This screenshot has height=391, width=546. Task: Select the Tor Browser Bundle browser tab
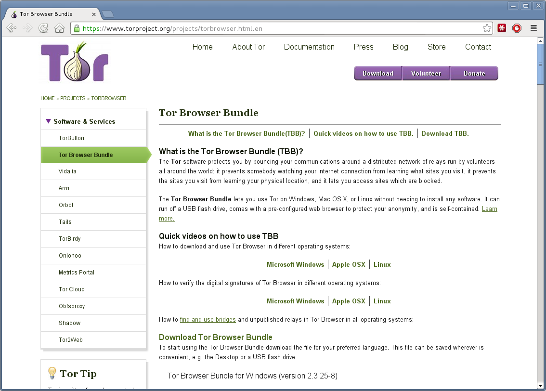coord(52,14)
